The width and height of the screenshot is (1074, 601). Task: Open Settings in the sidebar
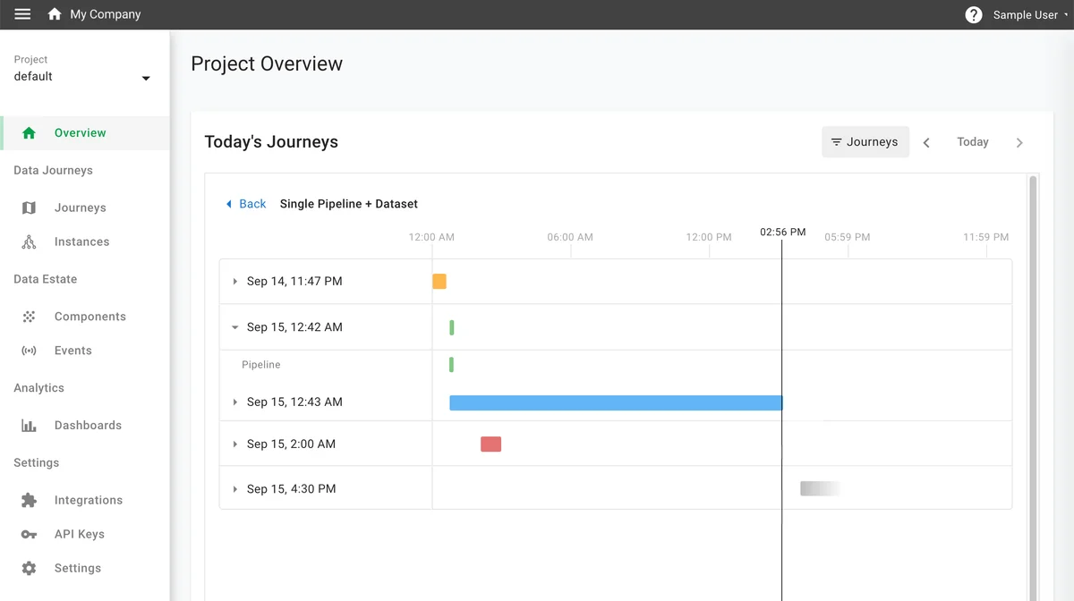77,568
